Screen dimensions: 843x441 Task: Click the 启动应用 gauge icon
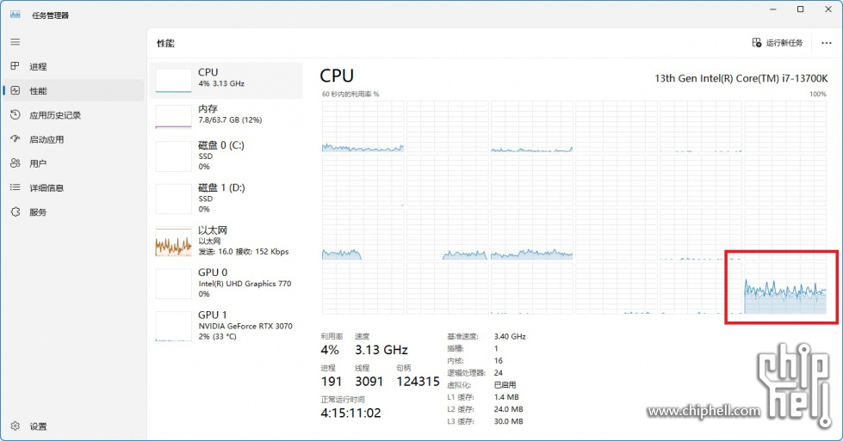(x=15, y=139)
